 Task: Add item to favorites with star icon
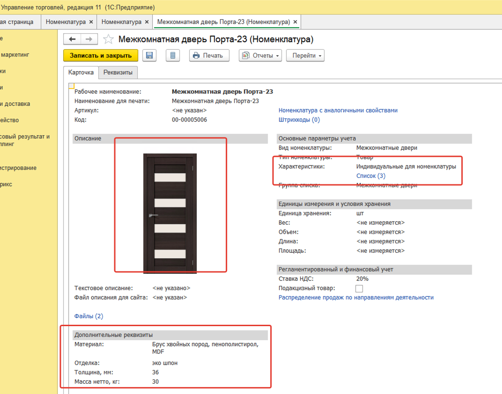(108, 39)
